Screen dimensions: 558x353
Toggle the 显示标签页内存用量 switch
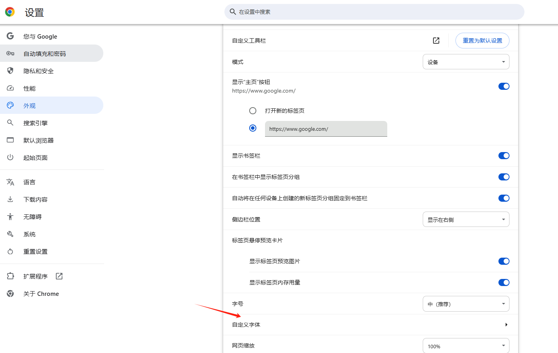pyautogui.click(x=504, y=282)
